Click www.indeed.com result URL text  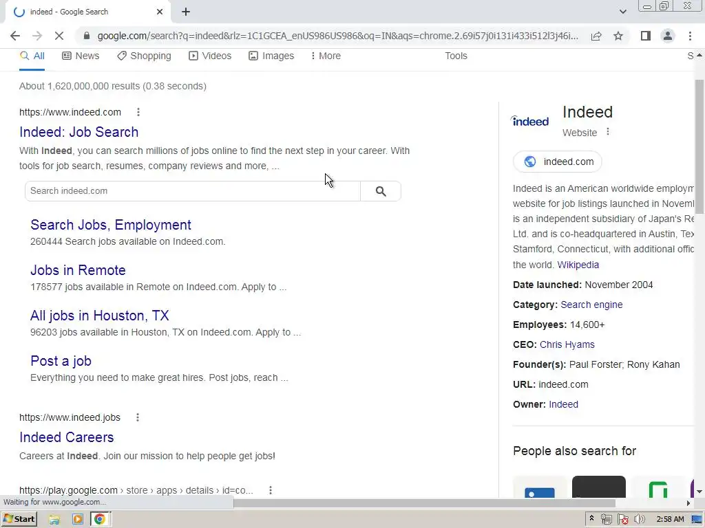(x=70, y=112)
